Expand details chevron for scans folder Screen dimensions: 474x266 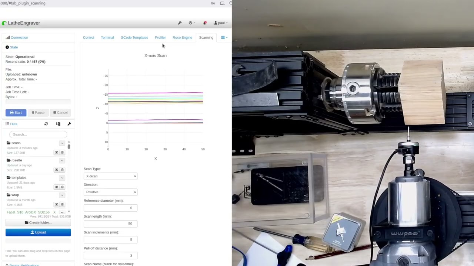click(x=62, y=143)
